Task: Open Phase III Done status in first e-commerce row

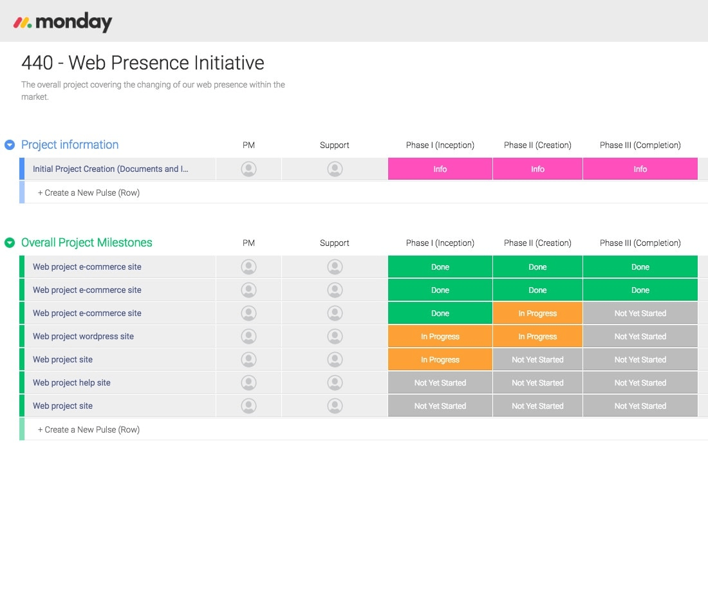Action: point(640,266)
